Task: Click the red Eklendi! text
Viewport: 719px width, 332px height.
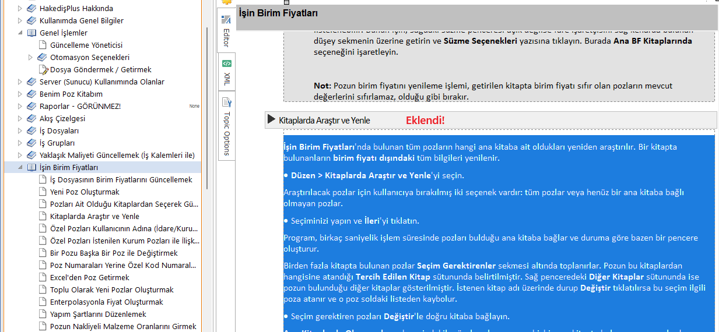Action: pyautogui.click(x=425, y=121)
